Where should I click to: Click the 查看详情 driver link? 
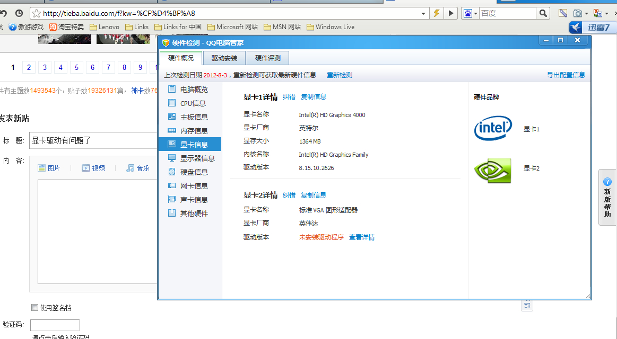pyautogui.click(x=362, y=237)
